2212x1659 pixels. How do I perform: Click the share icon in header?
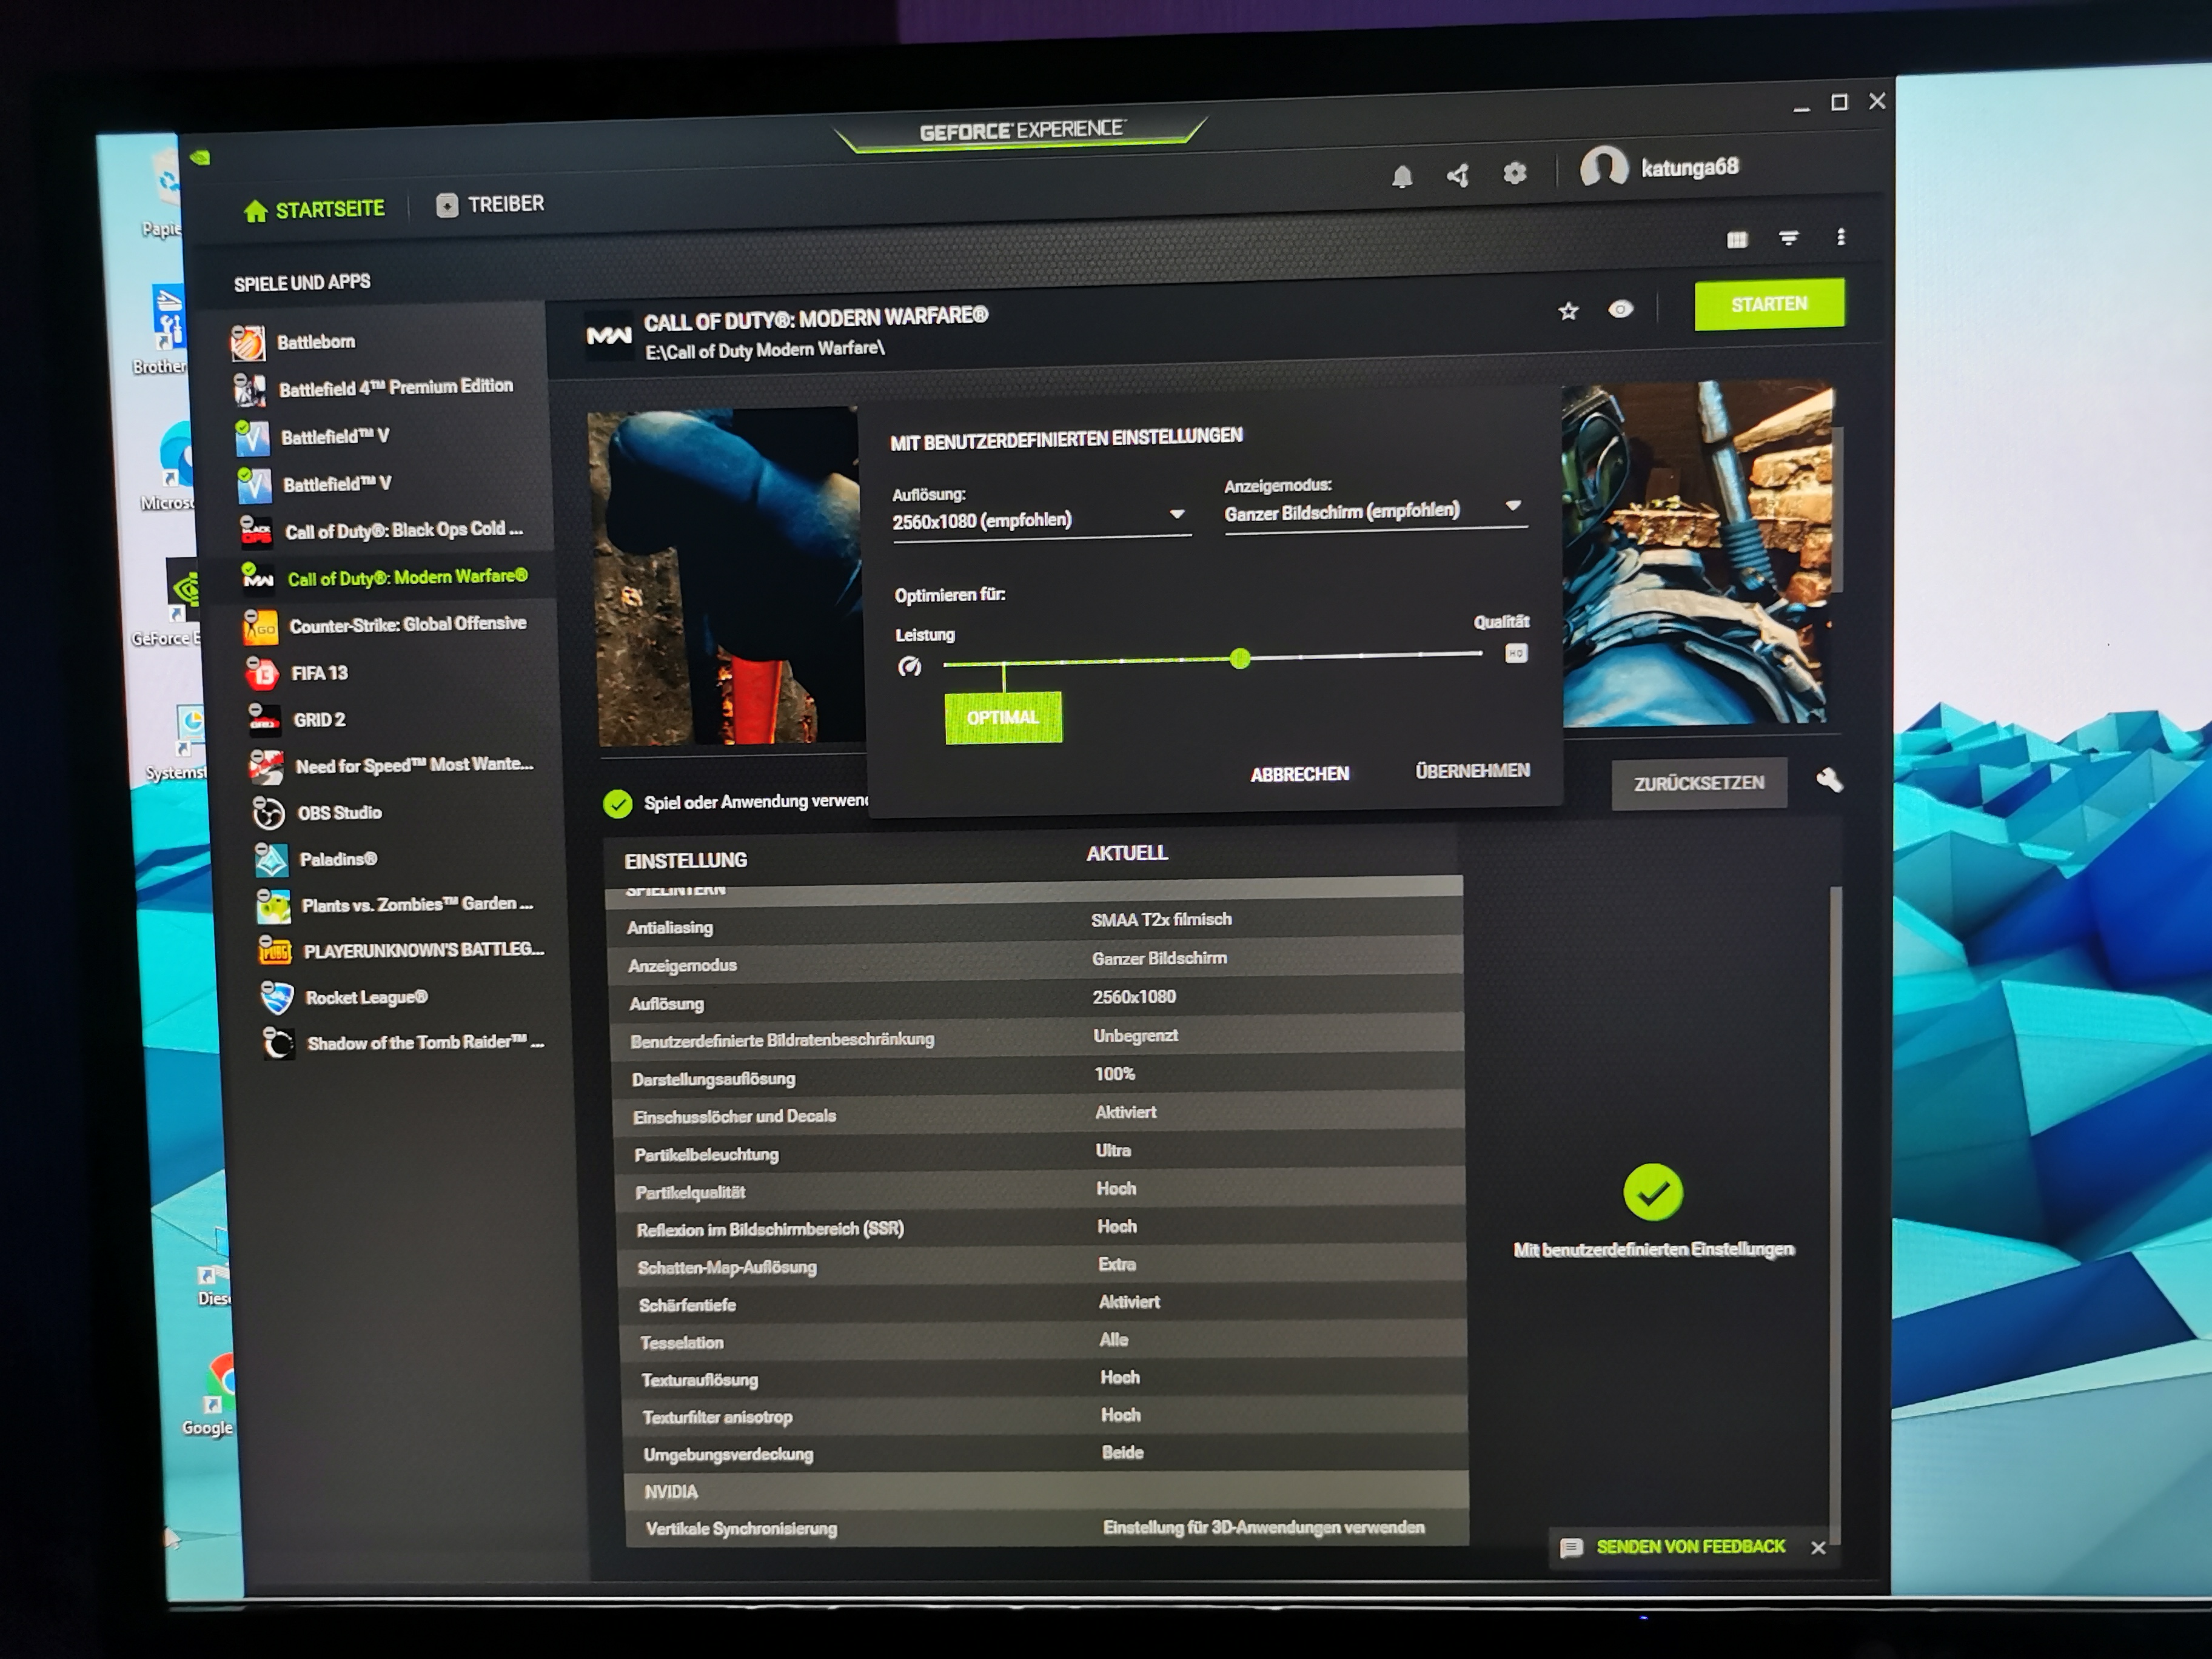click(1458, 176)
